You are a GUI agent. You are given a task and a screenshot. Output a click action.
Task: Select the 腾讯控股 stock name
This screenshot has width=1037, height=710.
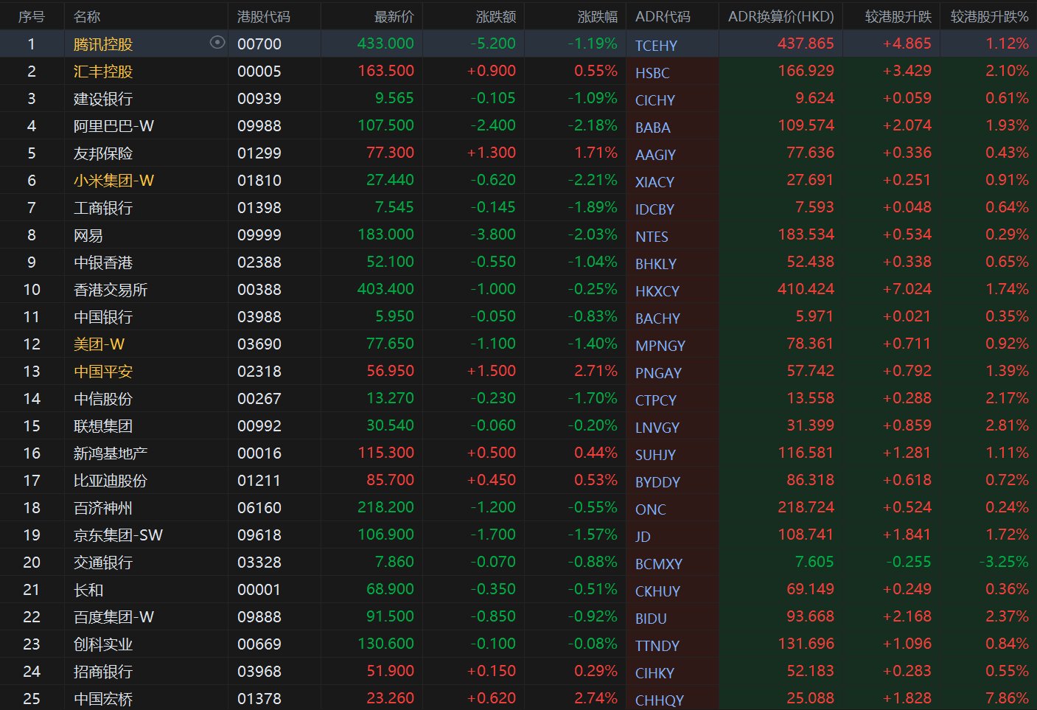click(x=103, y=44)
